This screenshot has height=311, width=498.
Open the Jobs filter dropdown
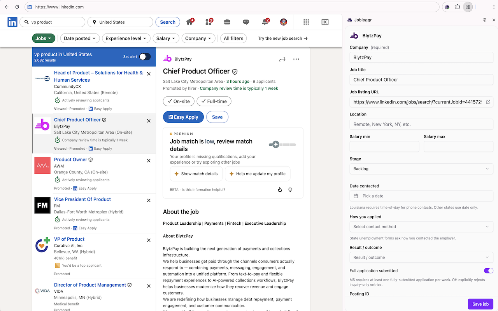pos(44,38)
